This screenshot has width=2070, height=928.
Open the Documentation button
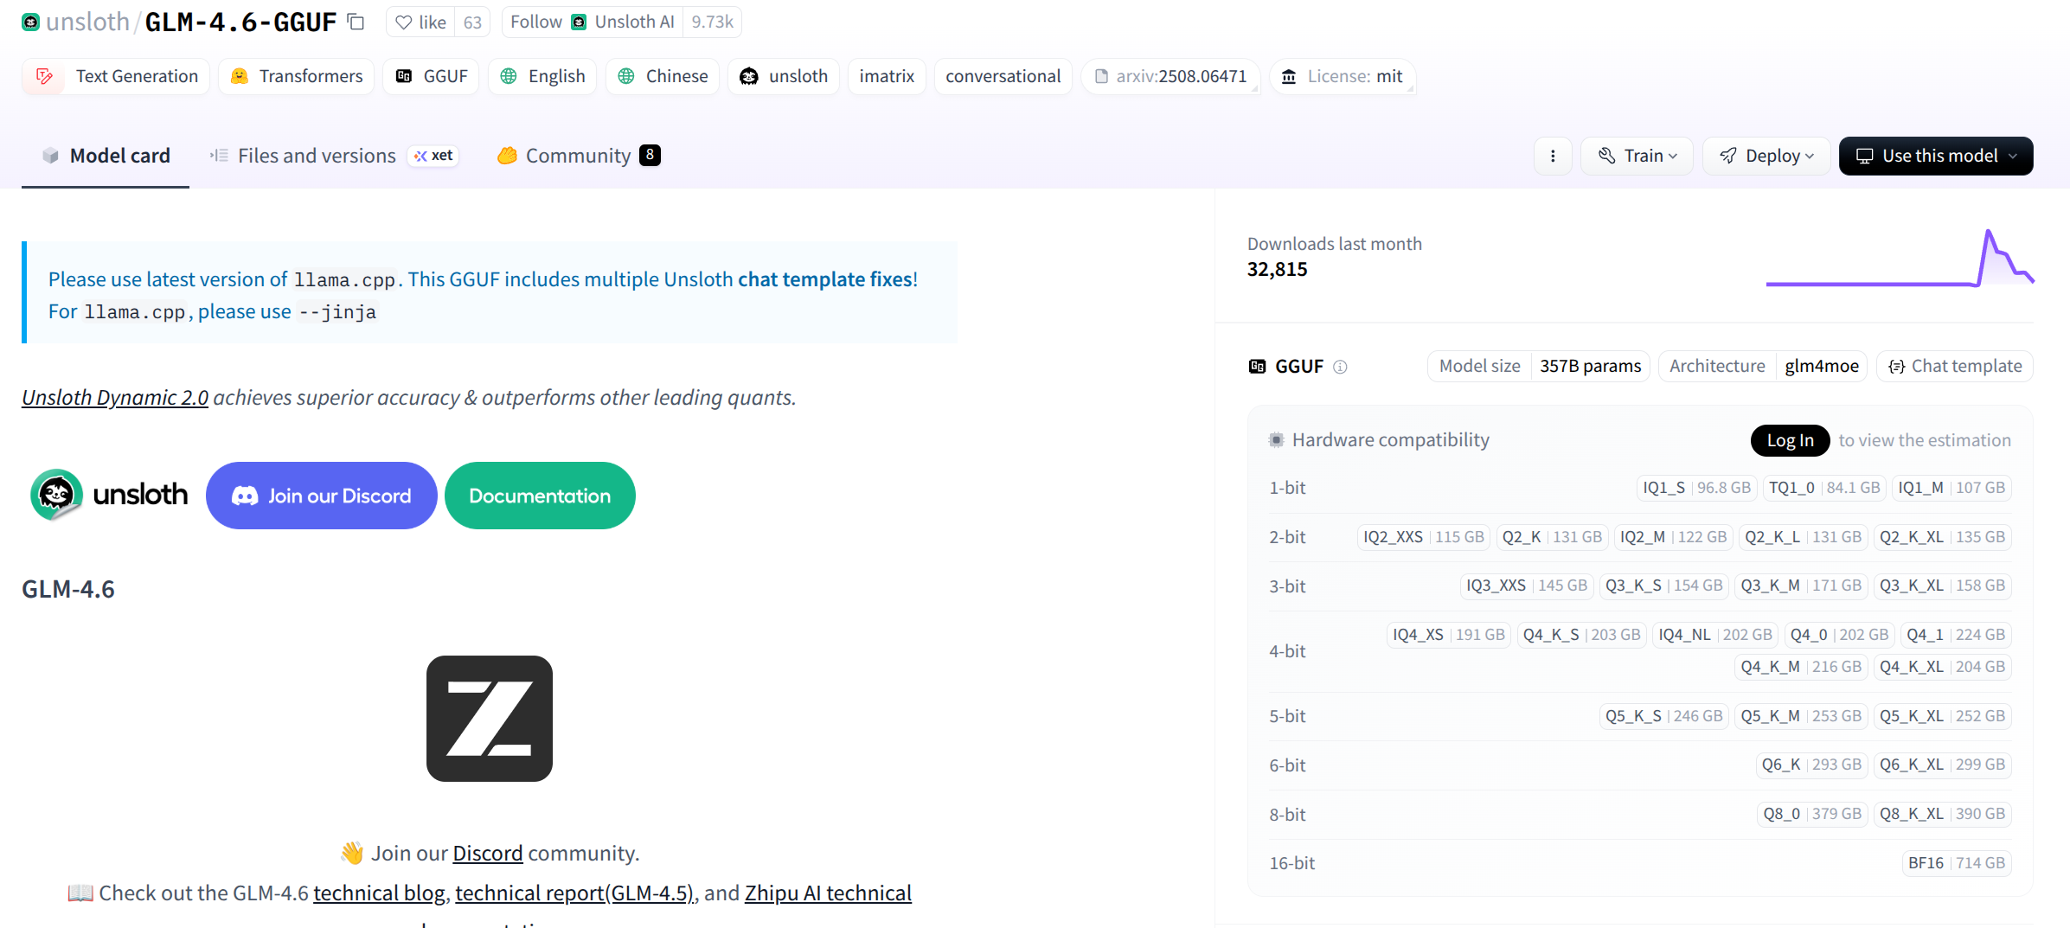(540, 496)
